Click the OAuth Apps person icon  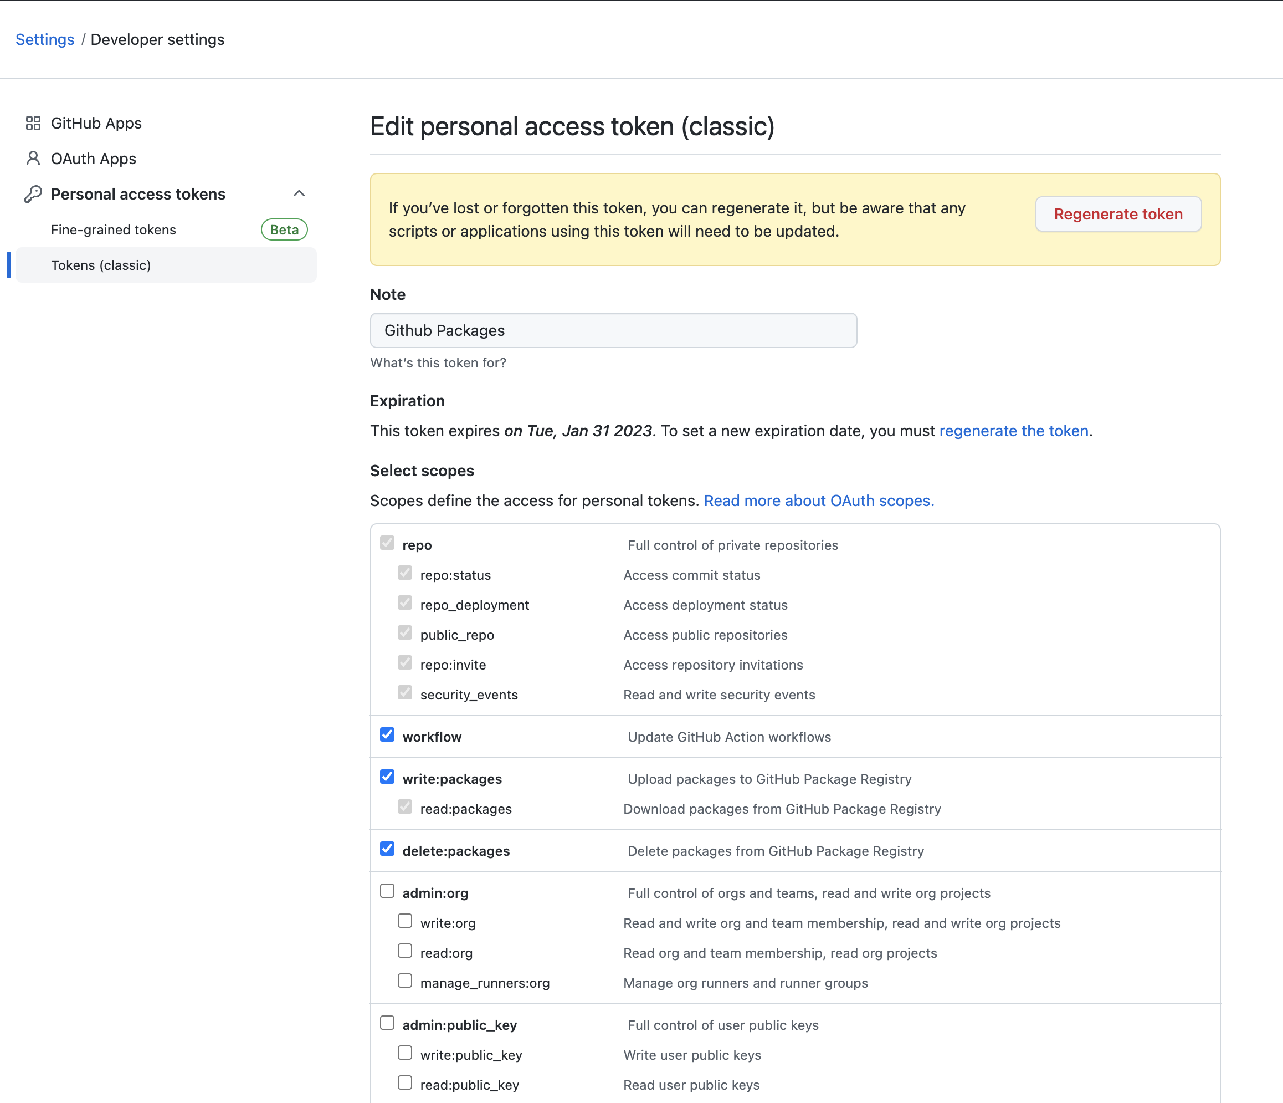(33, 159)
